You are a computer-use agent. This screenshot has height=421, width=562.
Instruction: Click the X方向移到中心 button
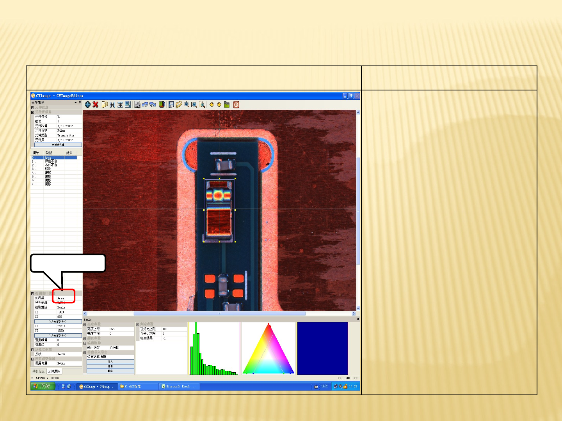pos(58,322)
